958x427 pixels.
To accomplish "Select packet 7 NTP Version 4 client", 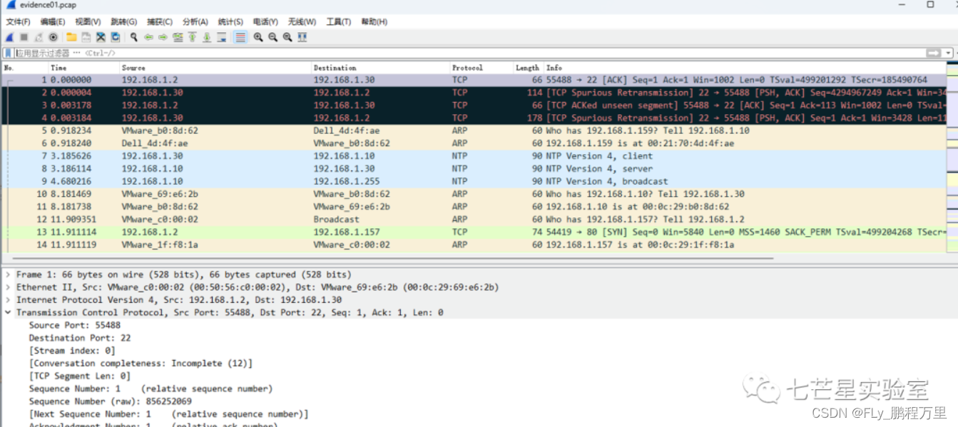I will (x=474, y=156).
